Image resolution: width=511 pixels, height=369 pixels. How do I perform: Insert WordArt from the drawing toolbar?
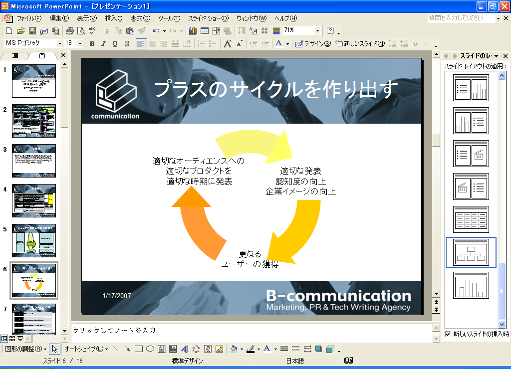[x=184, y=349]
